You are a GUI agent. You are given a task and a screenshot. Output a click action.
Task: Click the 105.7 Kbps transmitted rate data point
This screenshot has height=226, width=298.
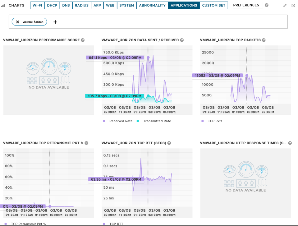pos(148,96)
